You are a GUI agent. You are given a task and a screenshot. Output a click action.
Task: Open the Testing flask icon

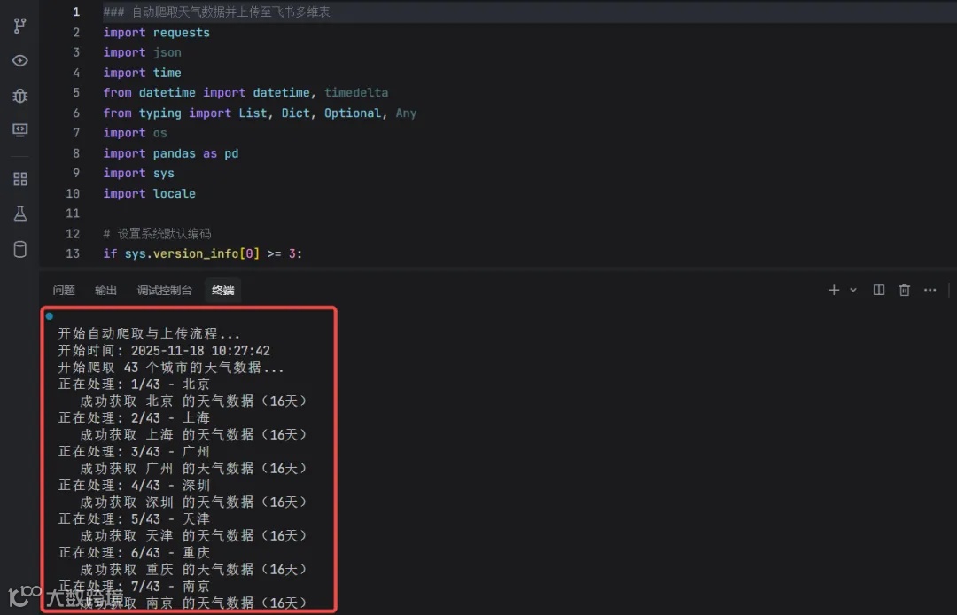click(20, 214)
